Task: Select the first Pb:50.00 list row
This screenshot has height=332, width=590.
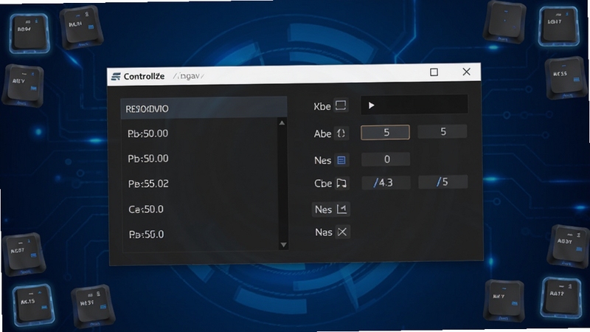Action: coord(199,134)
